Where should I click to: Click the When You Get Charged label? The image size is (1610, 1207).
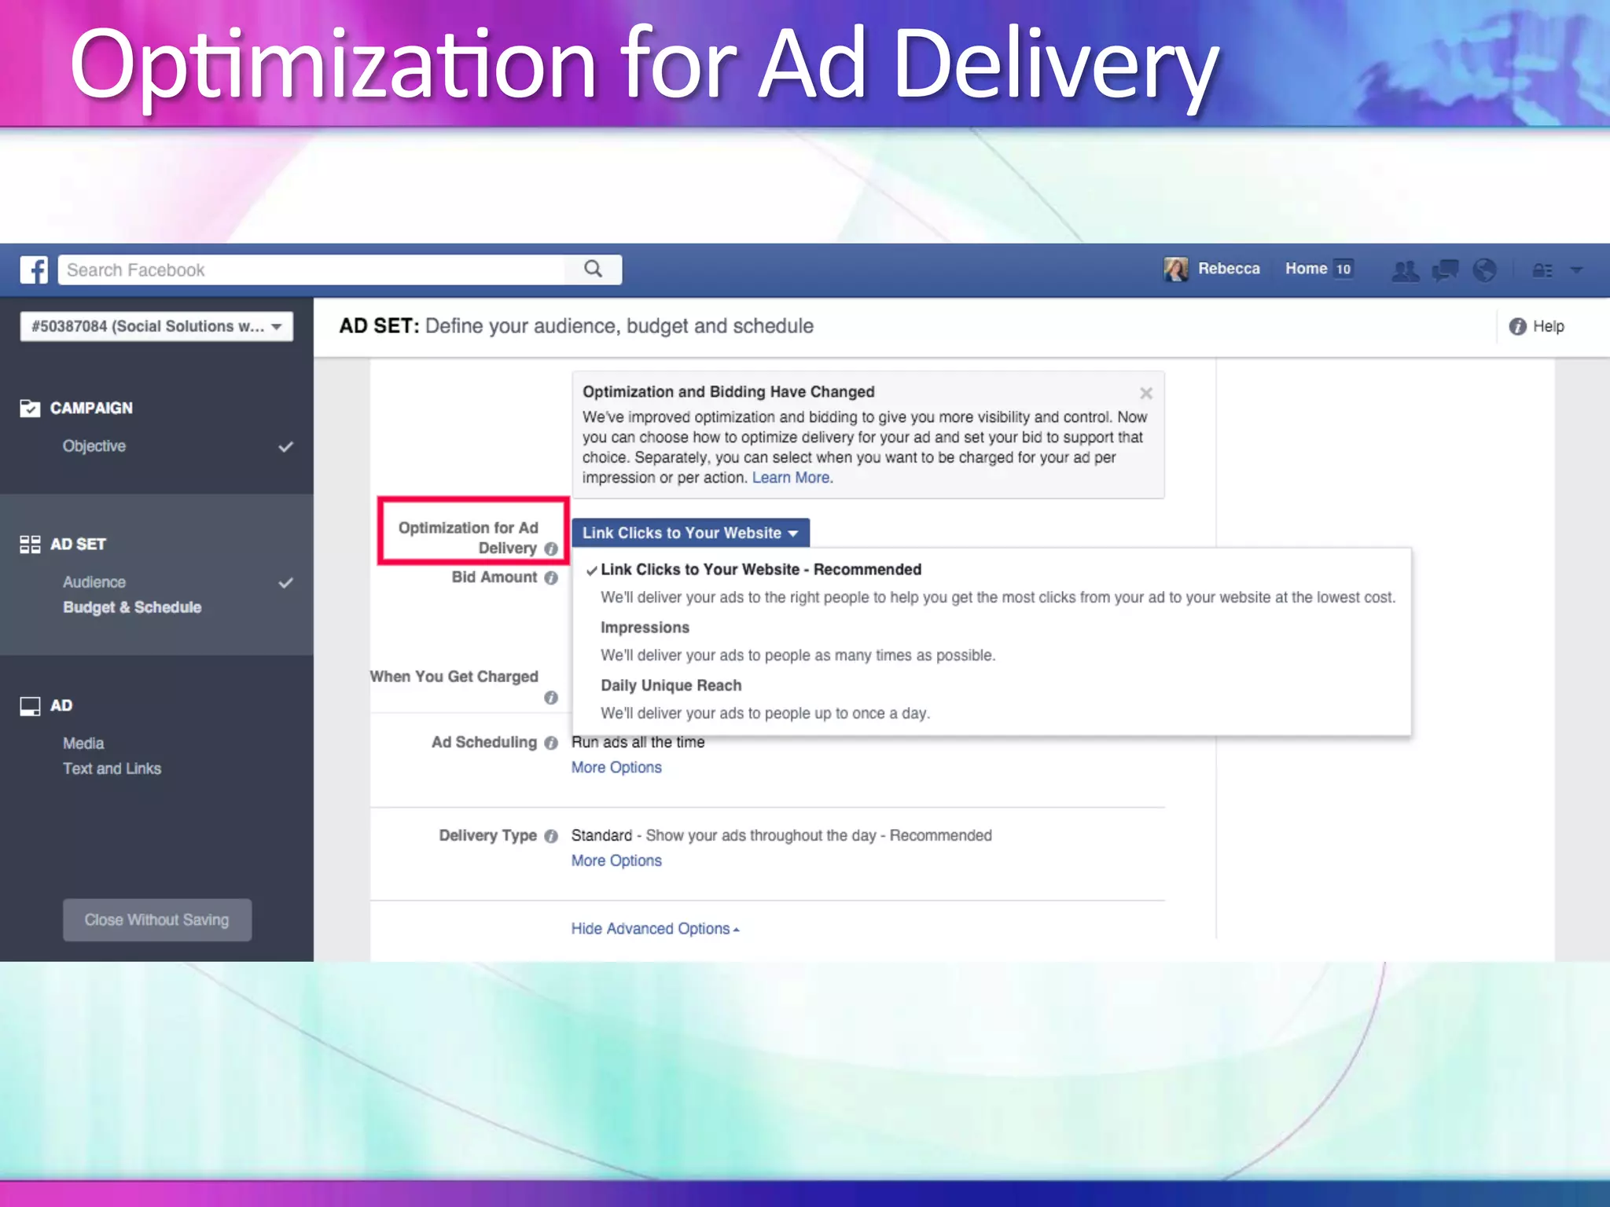(x=454, y=677)
